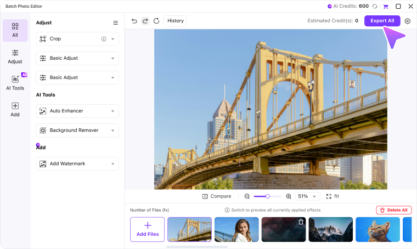
Task: Click the Export All button
Action: pos(382,21)
